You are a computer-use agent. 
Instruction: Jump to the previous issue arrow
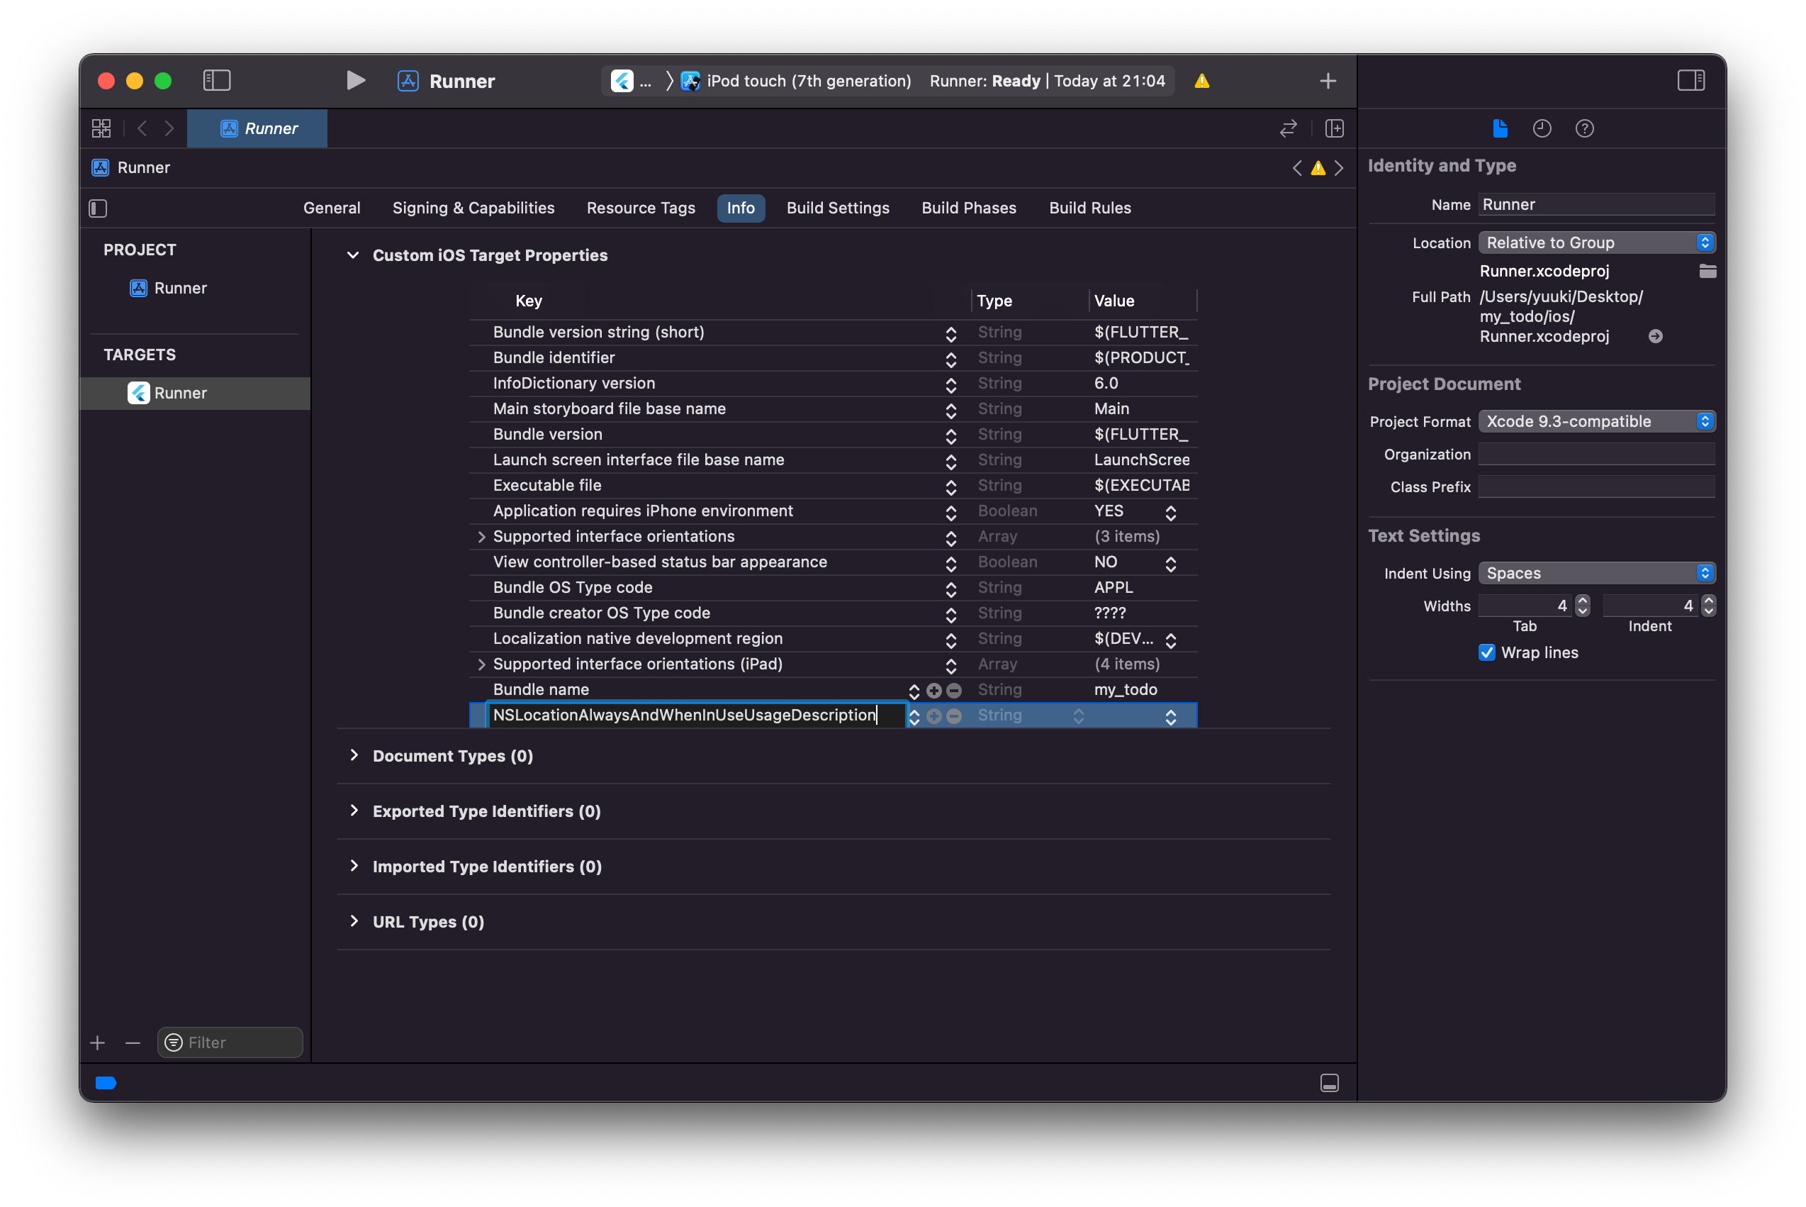pyautogui.click(x=1298, y=168)
